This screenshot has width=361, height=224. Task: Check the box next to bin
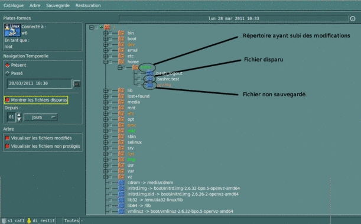(110, 33)
